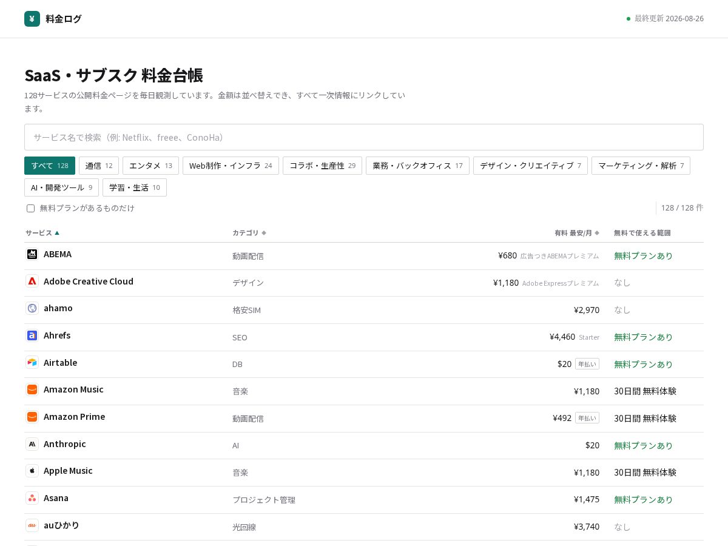Click Asana price ¥1,475
Screen dimensions: 728x546
pos(587,499)
